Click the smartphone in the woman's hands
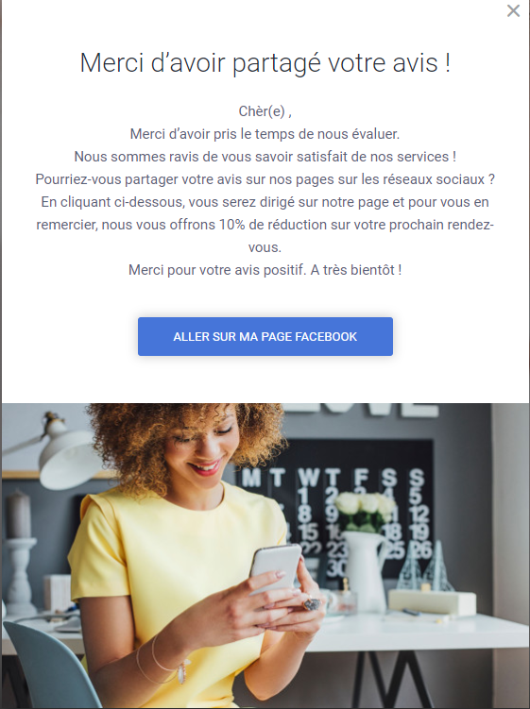 (x=275, y=568)
